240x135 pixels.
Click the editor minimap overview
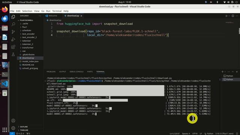pyautogui.click(x=229, y=23)
